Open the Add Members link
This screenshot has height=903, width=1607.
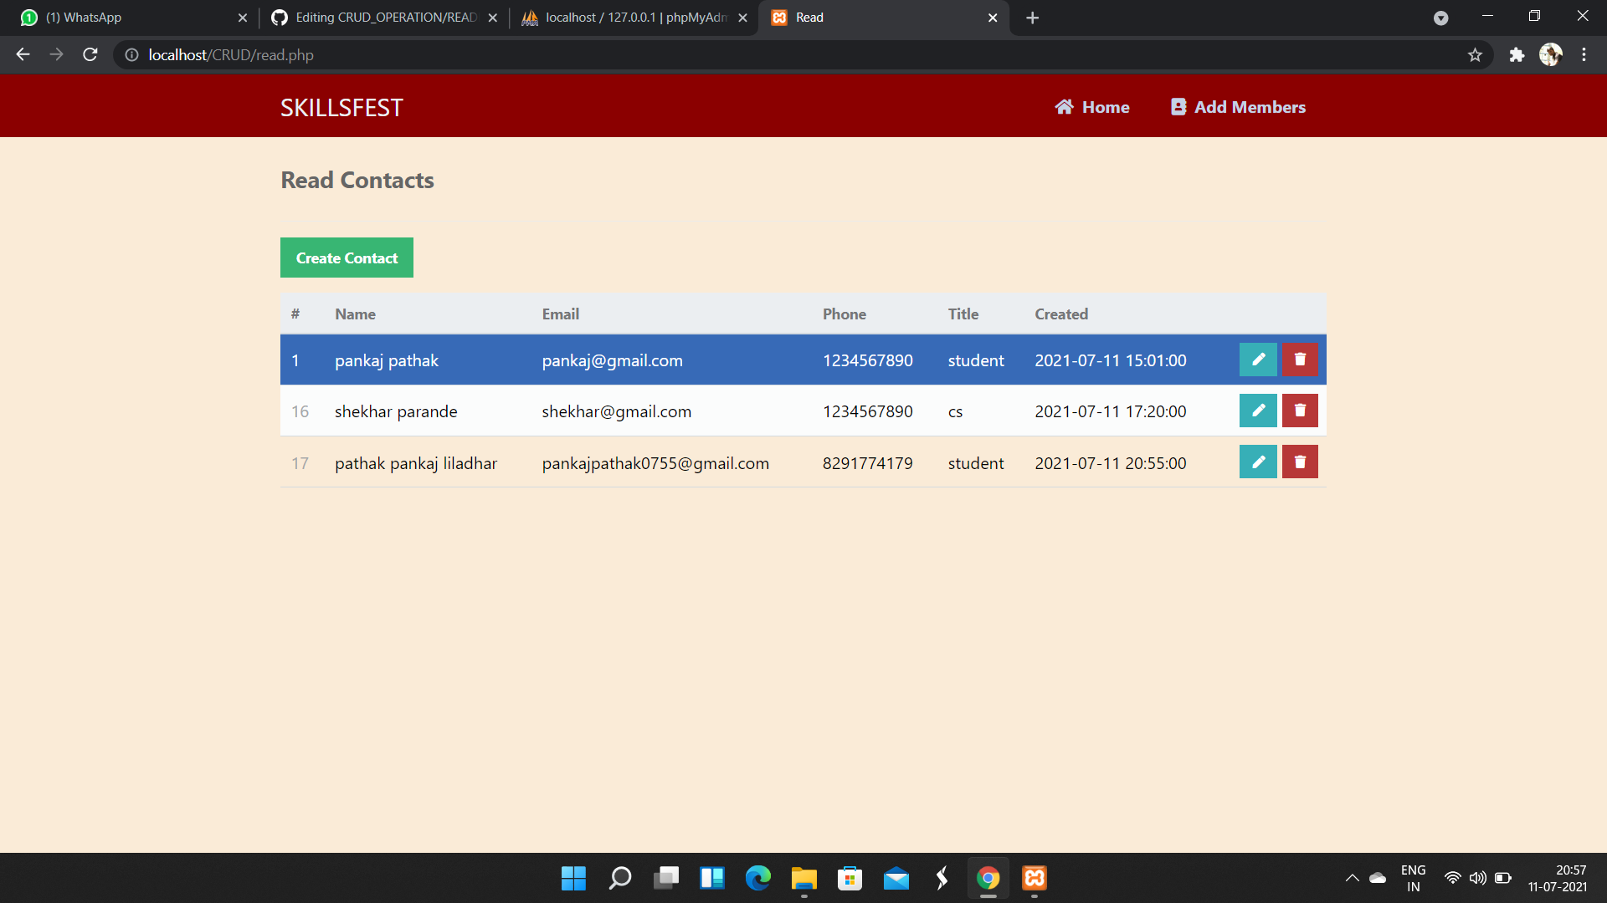coord(1238,107)
